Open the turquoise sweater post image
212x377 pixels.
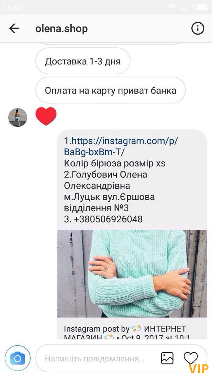click(132, 274)
